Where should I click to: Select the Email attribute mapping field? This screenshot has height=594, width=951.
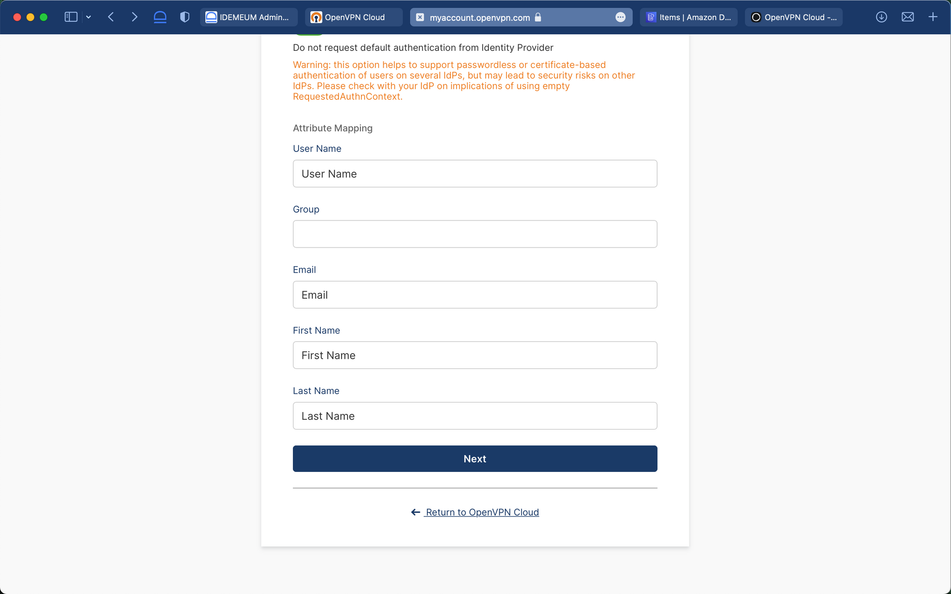coord(475,295)
